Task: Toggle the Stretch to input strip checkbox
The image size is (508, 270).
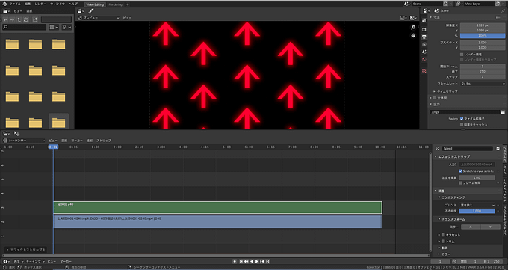Action: point(461,171)
